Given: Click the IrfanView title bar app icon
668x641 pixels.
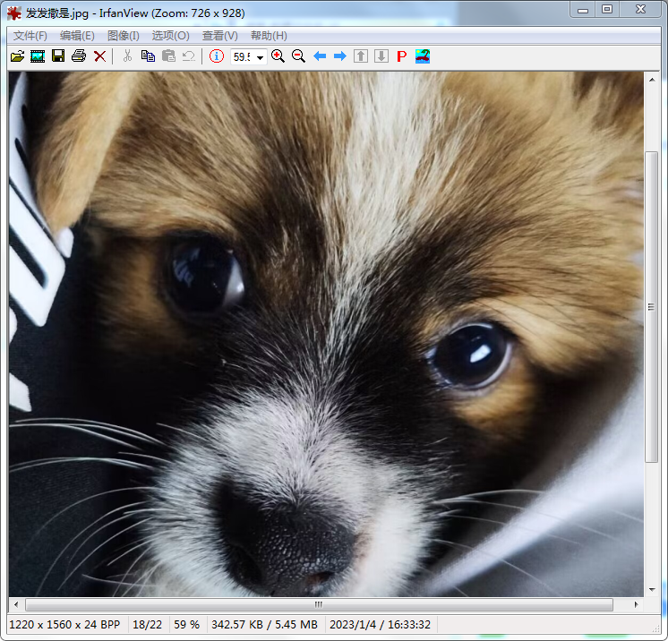Looking at the screenshot, I should click(14, 13).
